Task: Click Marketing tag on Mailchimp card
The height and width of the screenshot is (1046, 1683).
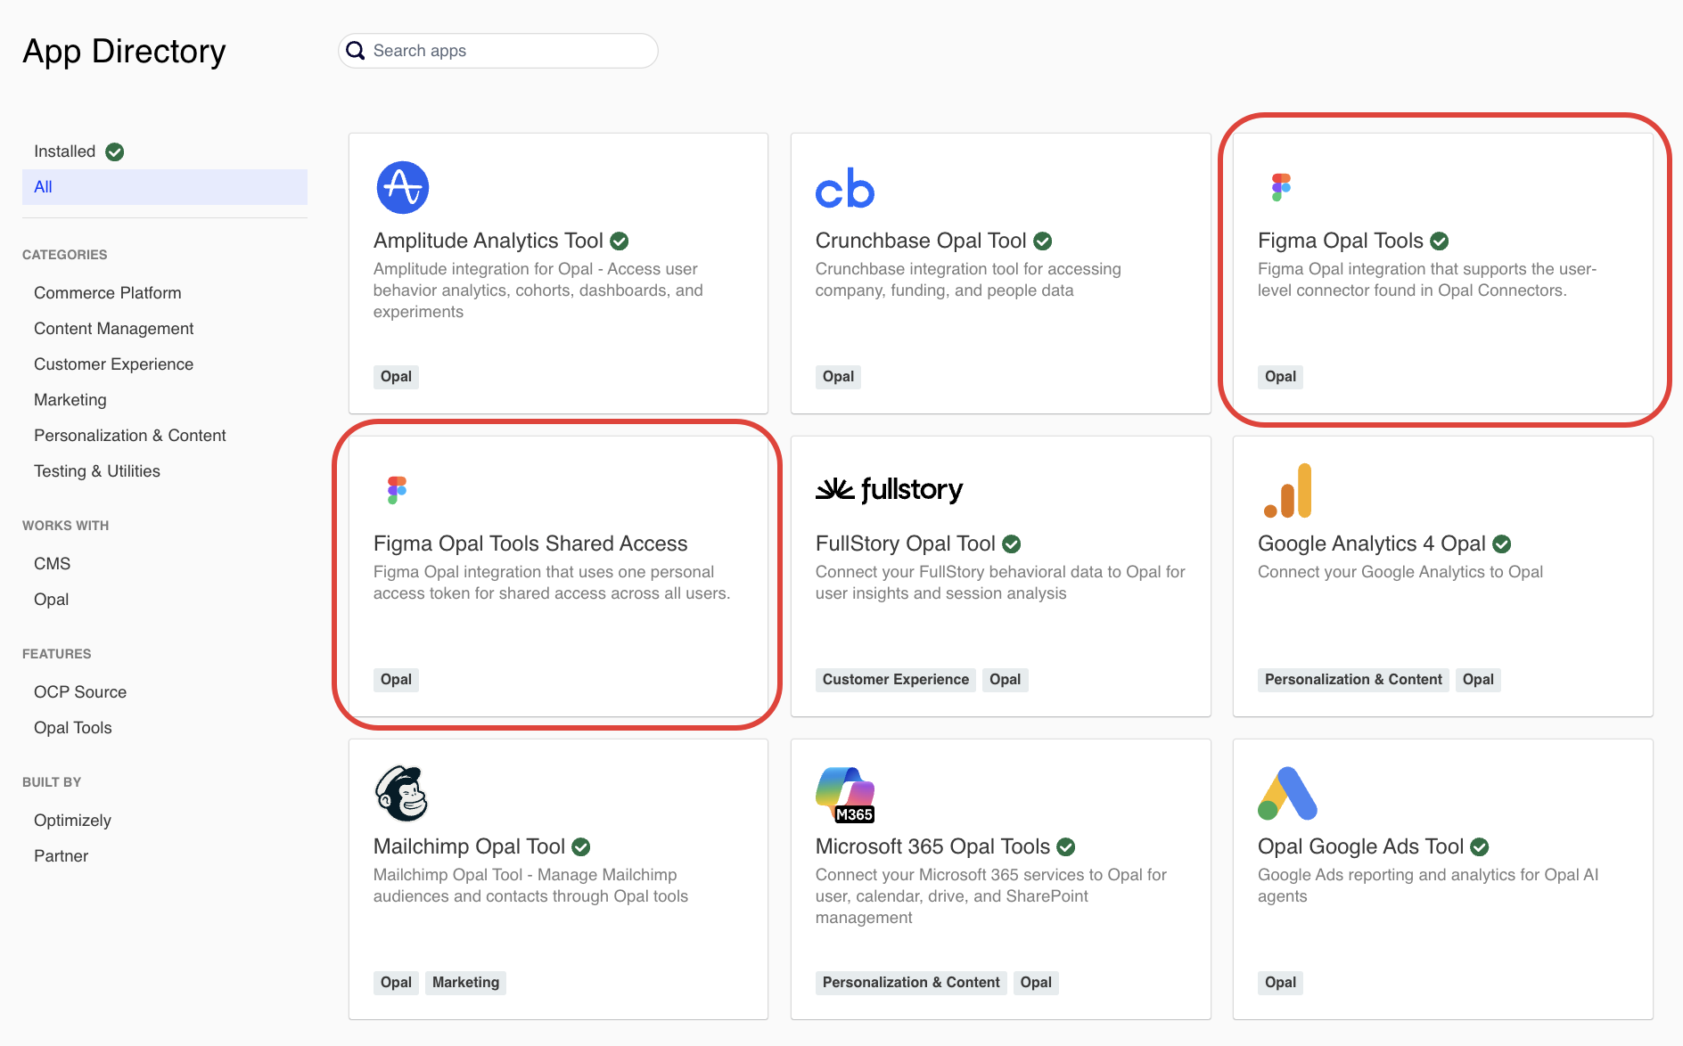Action: point(465,983)
